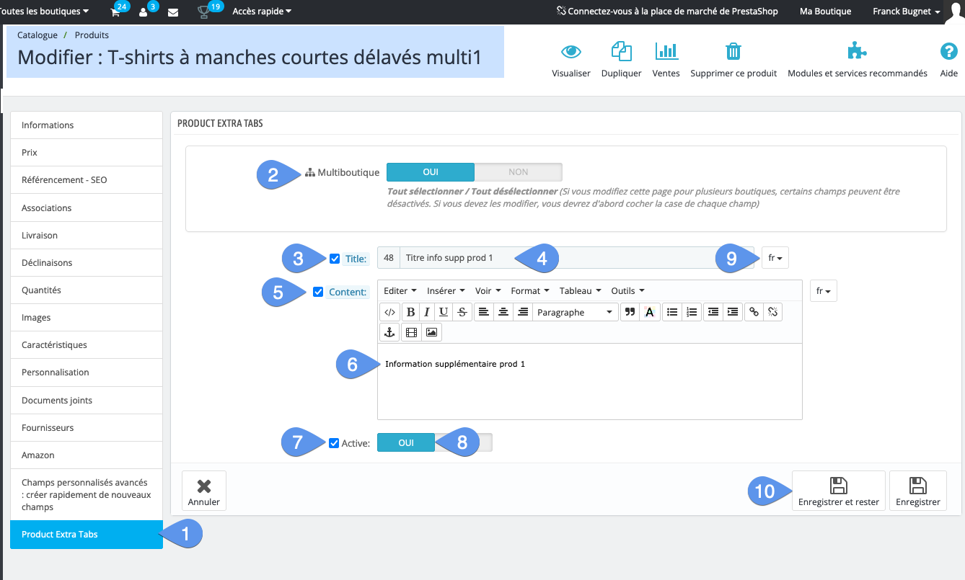Viewport: 965px width, 580px height.
Task: Insert an anchor in the editor
Action: click(390, 332)
